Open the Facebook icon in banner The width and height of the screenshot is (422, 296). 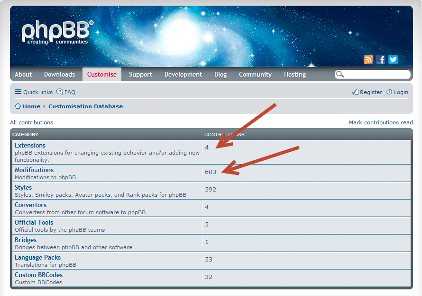point(381,59)
